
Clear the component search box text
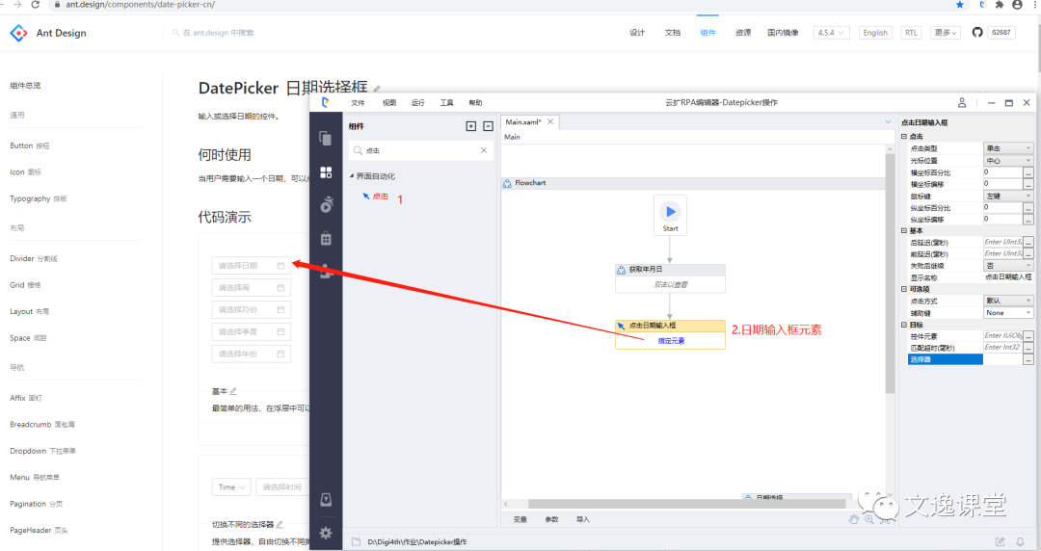pyautogui.click(x=484, y=150)
